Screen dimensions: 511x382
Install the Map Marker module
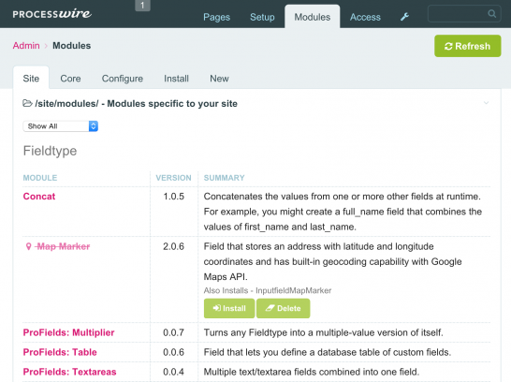[x=229, y=308]
